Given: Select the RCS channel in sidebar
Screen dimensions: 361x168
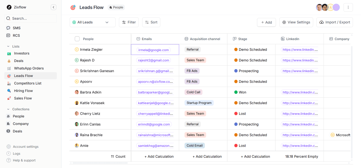Looking at the screenshot, I should coord(16,35).
